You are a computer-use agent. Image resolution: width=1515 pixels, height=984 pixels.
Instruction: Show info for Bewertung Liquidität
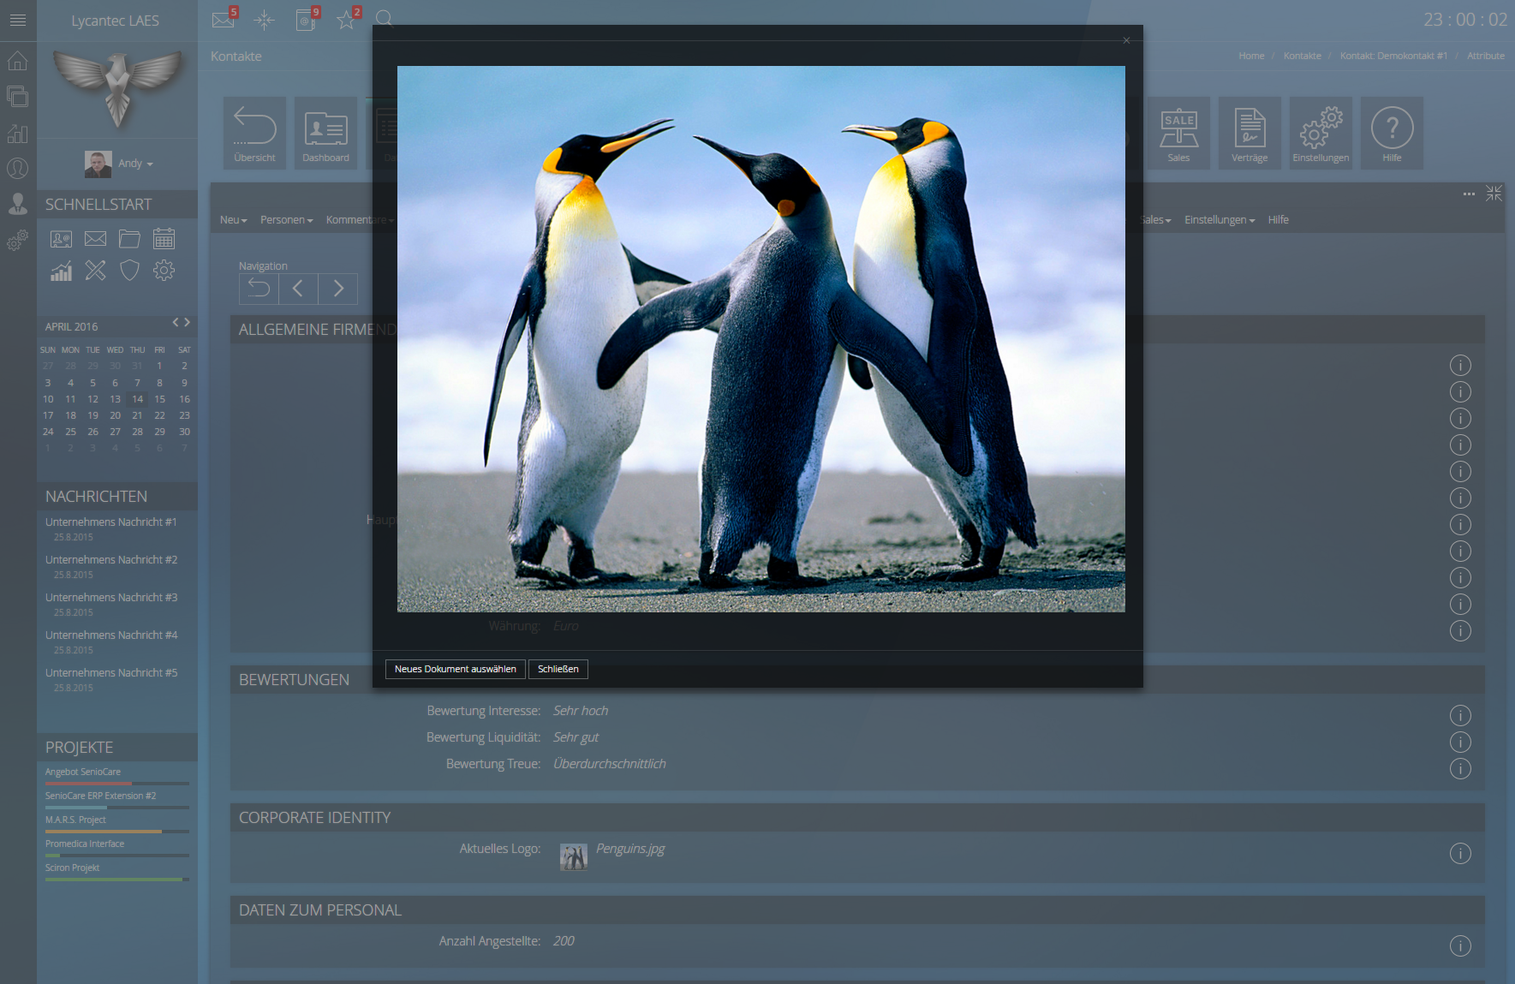pyautogui.click(x=1460, y=742)
